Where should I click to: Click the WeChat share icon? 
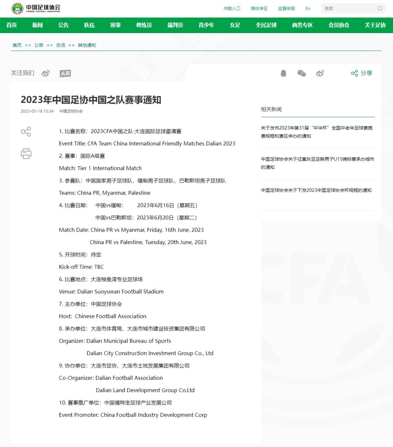pos(302,73)
